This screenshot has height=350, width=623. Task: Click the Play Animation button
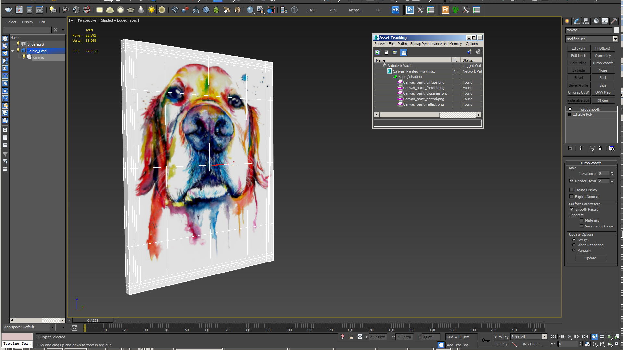tap(569, 337)
